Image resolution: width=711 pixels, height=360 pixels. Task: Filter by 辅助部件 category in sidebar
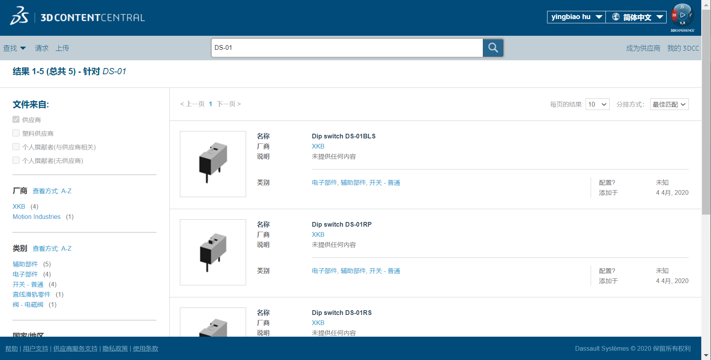pos(25,264)
